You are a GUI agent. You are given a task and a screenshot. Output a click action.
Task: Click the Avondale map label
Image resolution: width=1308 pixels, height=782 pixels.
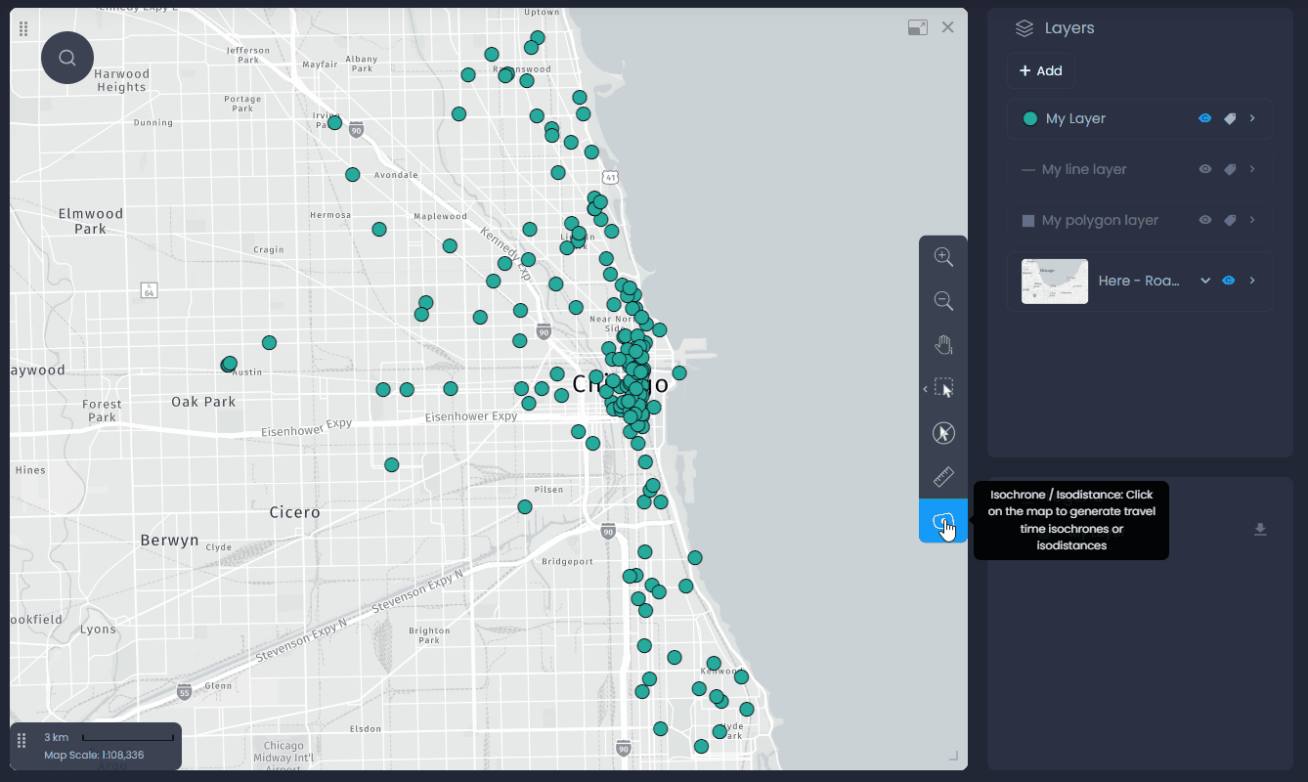[396, 175]
